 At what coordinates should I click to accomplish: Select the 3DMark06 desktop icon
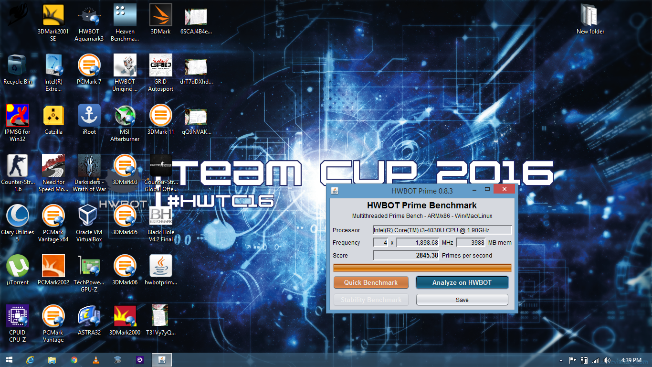click(x=125, y=270)
